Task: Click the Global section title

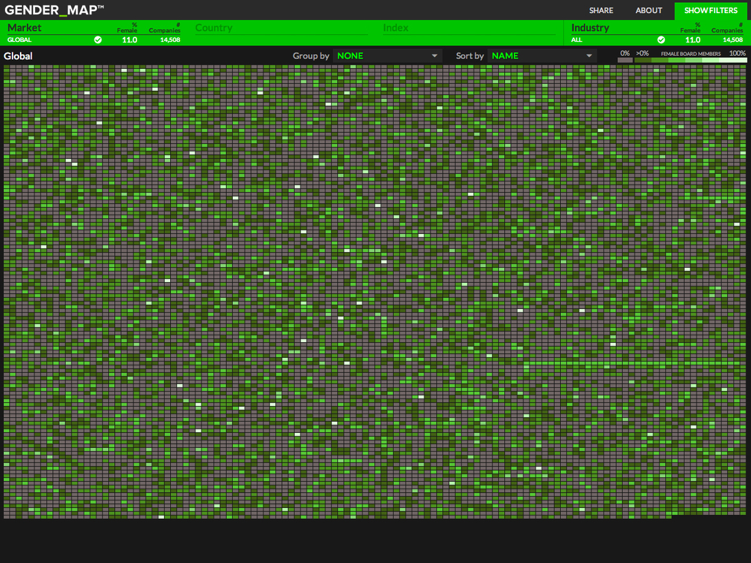Action: 18,56
